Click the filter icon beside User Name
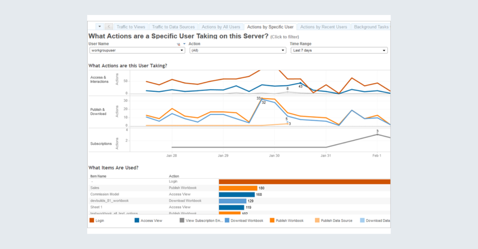This screenshot has width=478, height=249. 179,44
